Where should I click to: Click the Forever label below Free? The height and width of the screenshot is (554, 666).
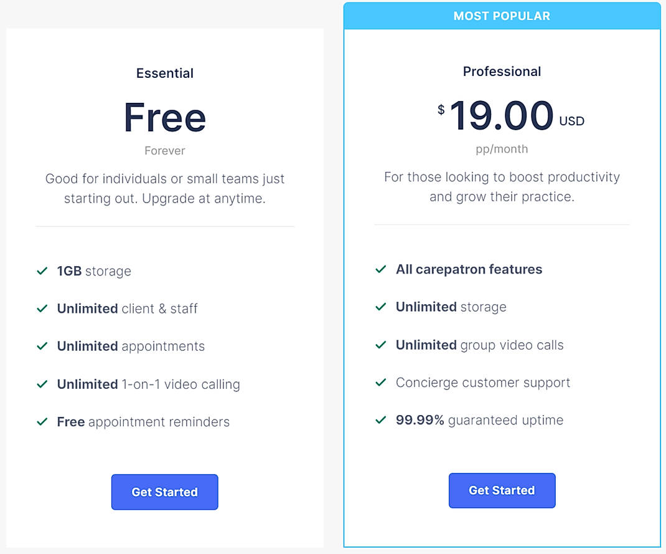pyautogui.click(x=164, y=150)
